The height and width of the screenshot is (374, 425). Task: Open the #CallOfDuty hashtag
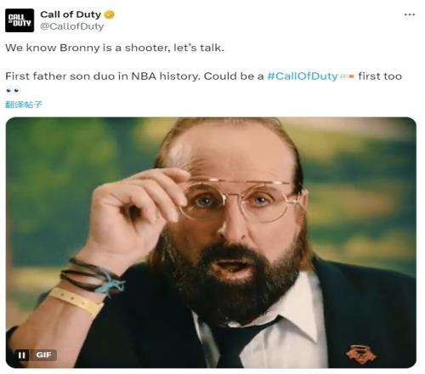[x=303, y=76]
